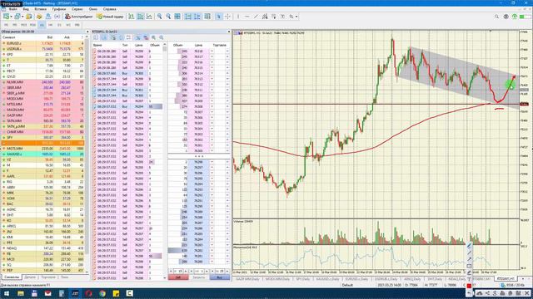Click the New Order toolbar button
Screen dimensions: 533x299
point(110,17)
